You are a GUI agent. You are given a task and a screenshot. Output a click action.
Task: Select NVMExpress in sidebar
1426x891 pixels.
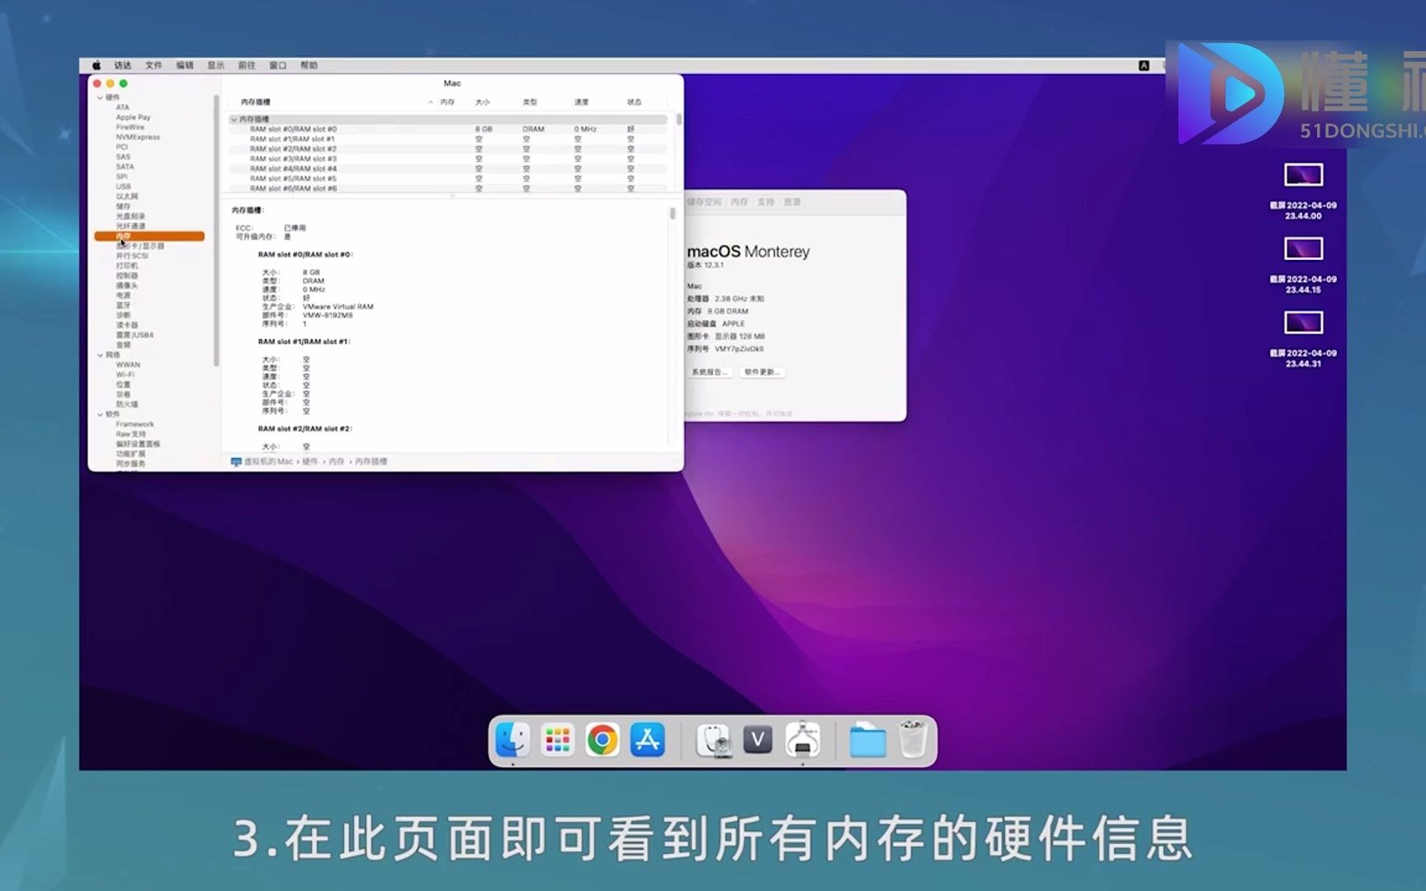[138, 137]
